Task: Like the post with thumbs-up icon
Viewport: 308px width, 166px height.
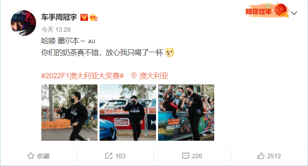Action: pos(261,156)
